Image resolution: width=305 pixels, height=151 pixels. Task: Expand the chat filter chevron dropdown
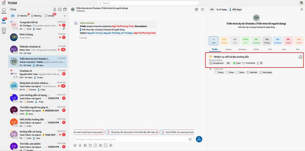coord(65,16)
